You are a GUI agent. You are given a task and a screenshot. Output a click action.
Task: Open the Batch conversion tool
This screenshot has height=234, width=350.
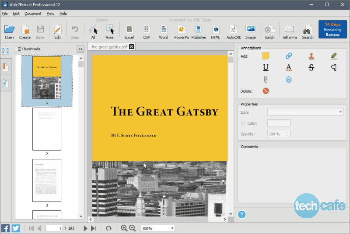click(269, 32)
